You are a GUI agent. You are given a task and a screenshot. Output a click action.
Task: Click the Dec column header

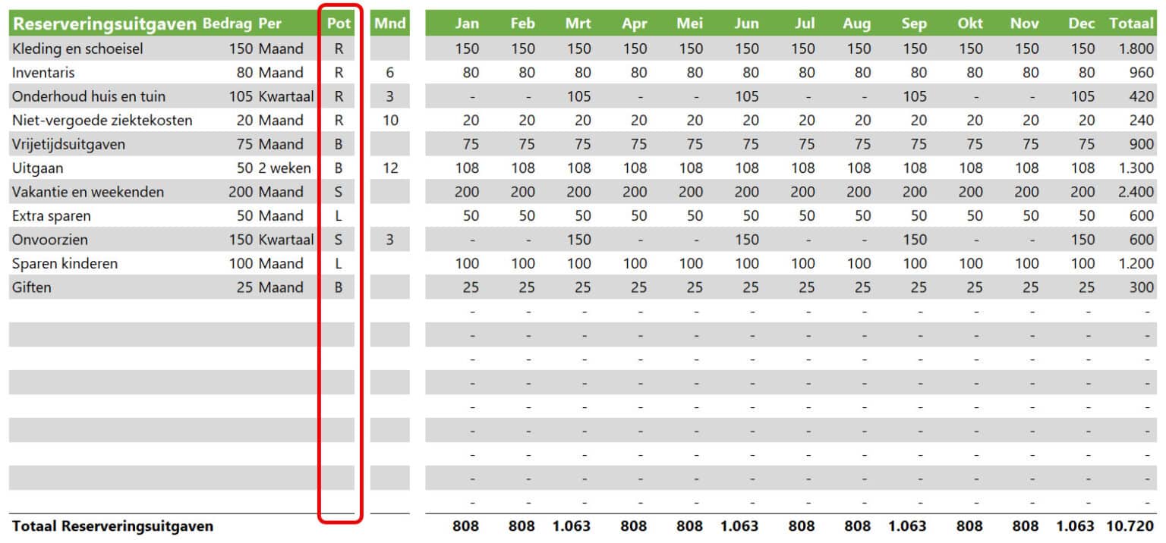[x=1081, y=23]
